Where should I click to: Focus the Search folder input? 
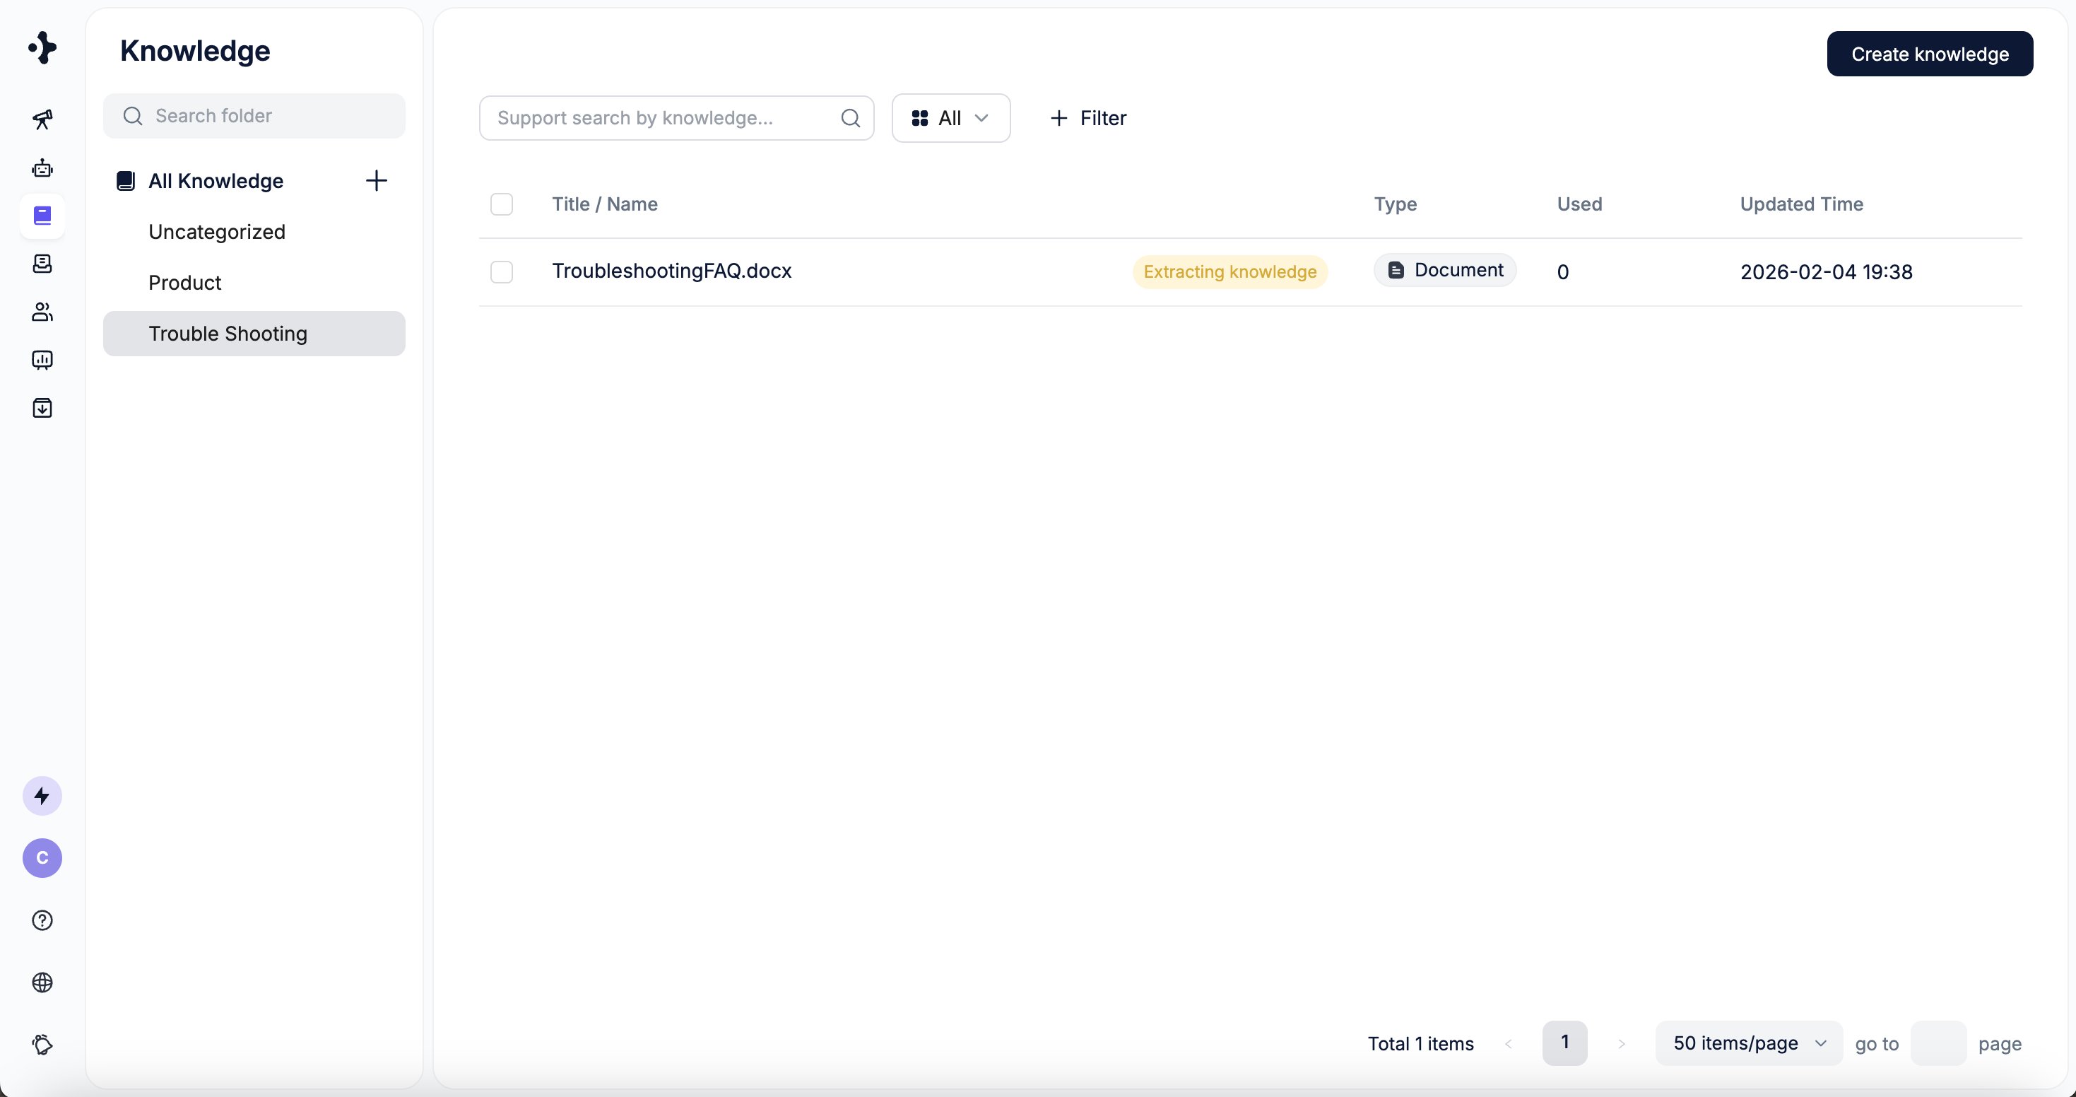pos(254,116)
